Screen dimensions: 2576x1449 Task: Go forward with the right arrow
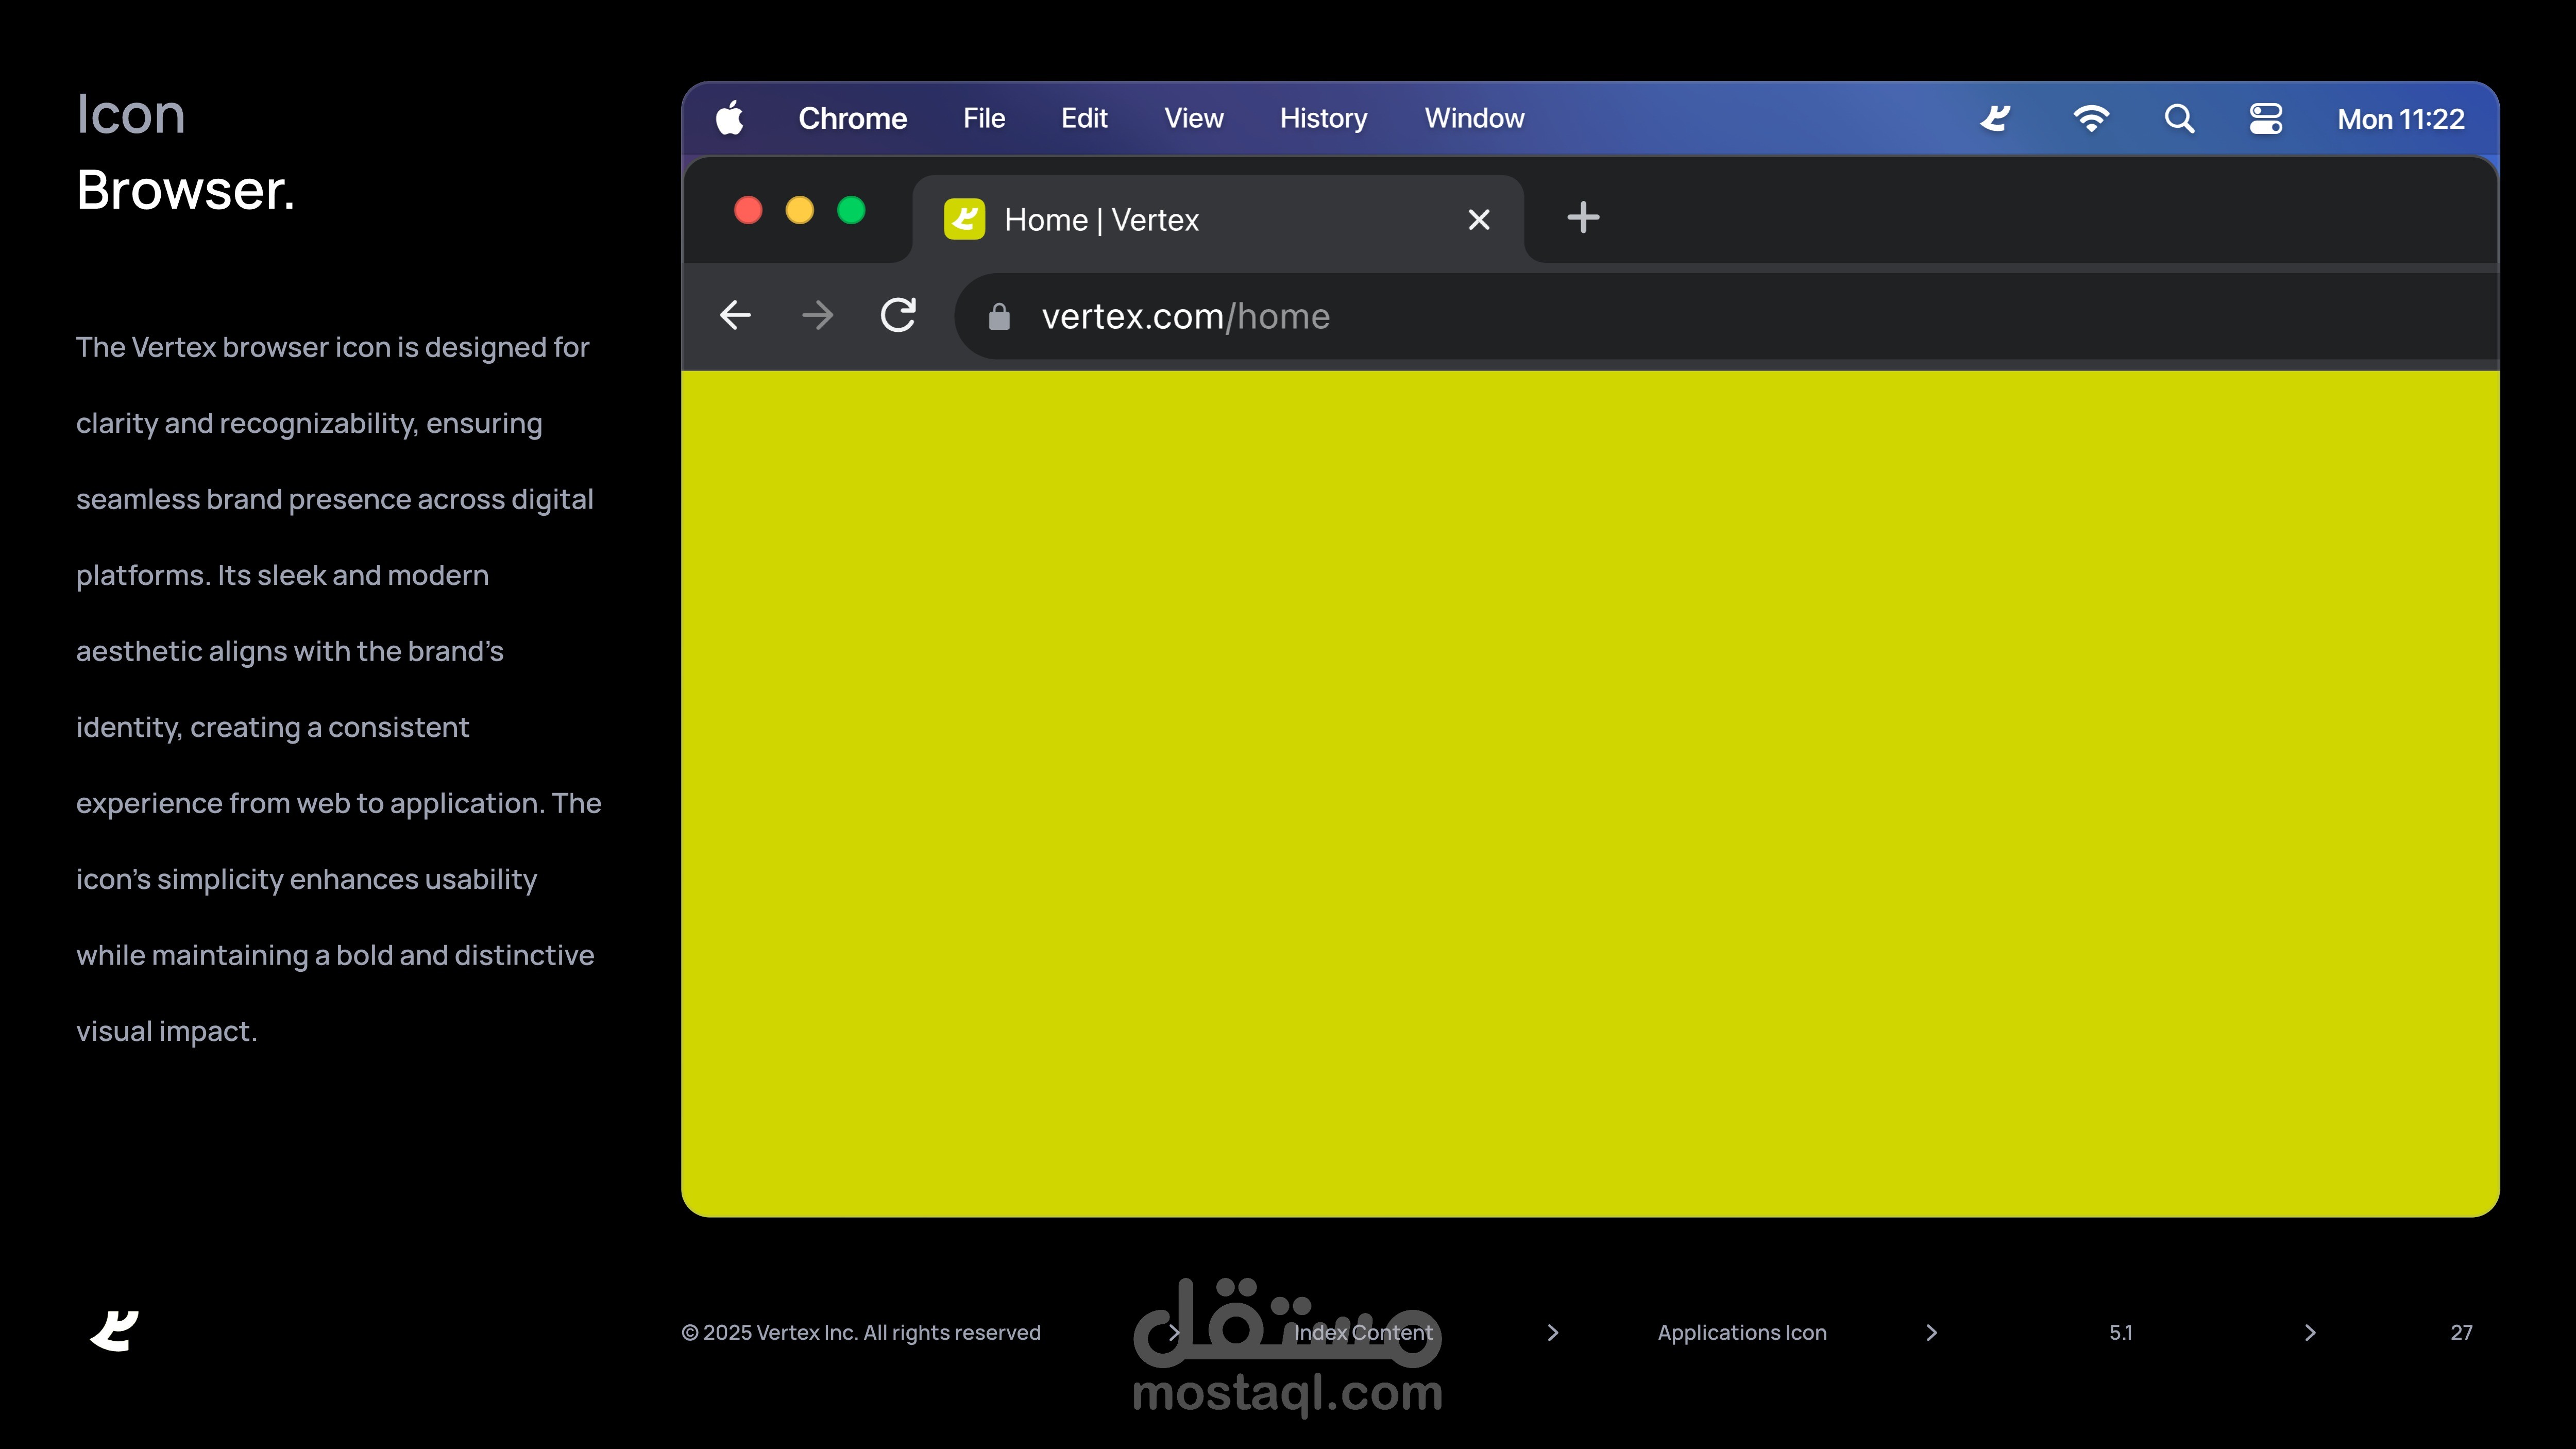click(817, 316)
